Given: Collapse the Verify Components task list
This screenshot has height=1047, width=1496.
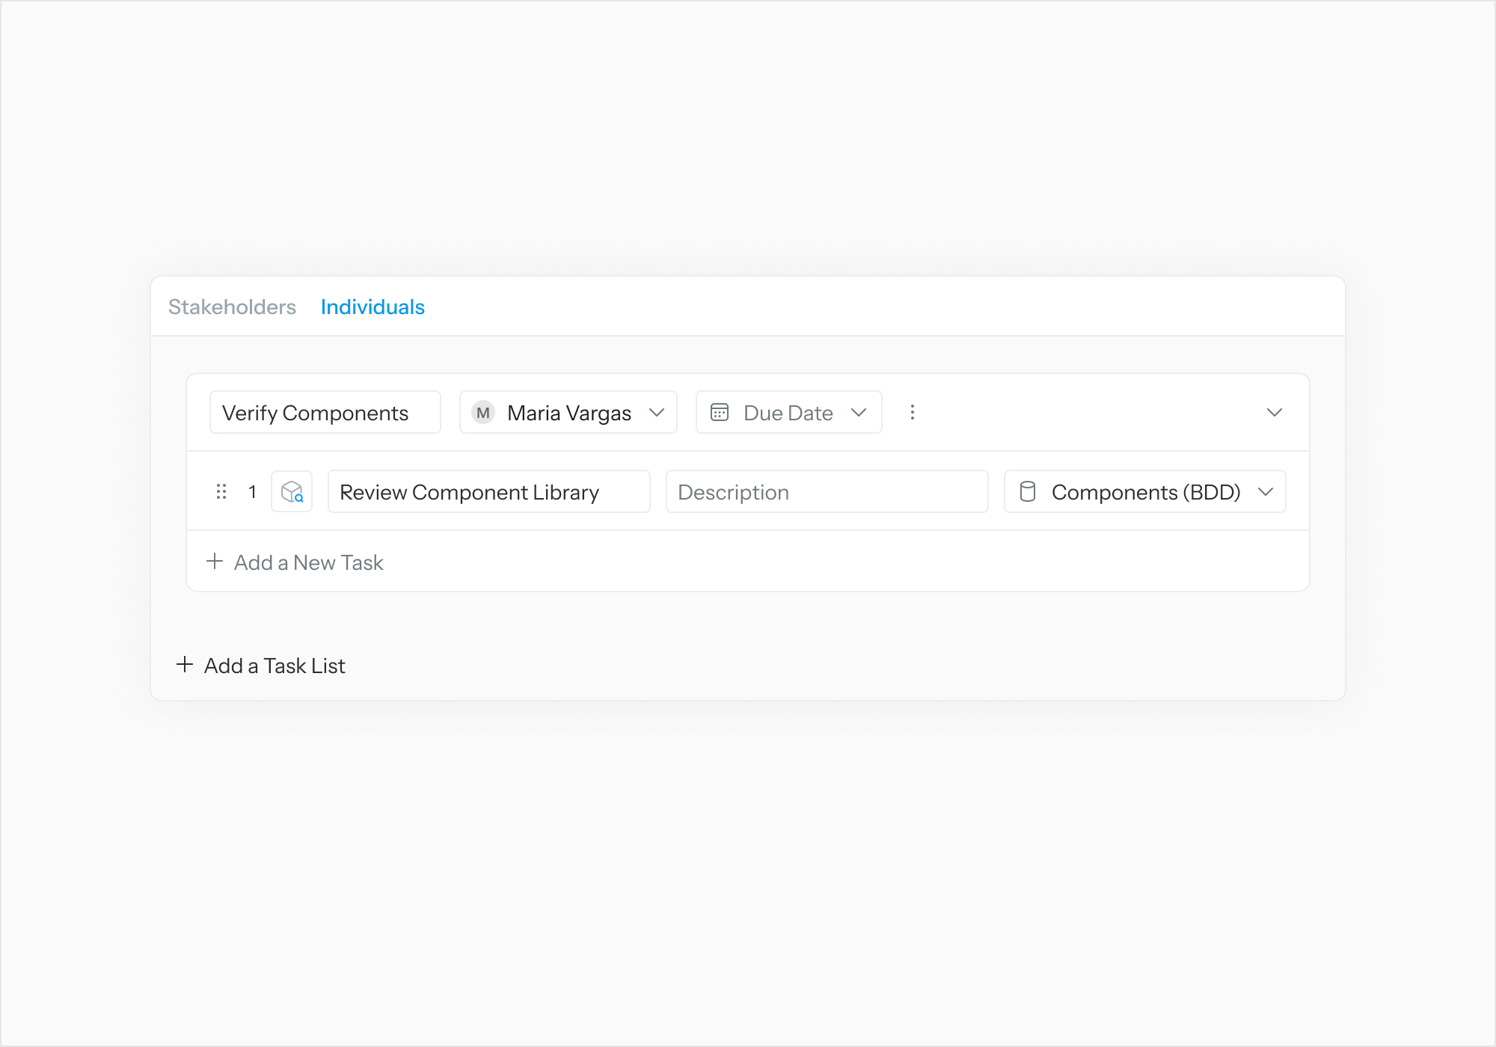Looking at the screenshot, I should click(1275, 412).
